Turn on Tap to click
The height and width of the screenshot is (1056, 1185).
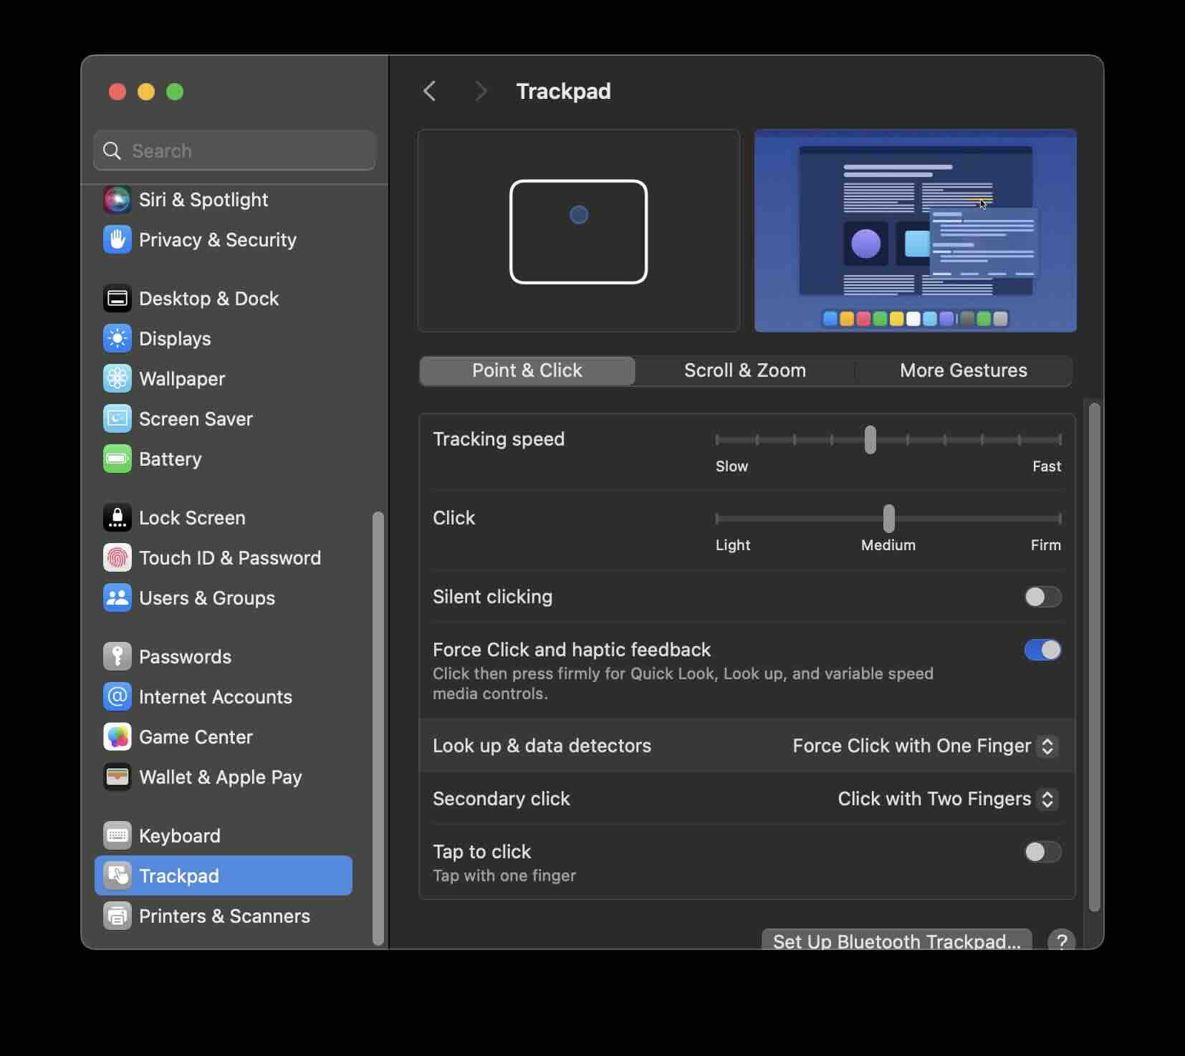coord(1042,852)
